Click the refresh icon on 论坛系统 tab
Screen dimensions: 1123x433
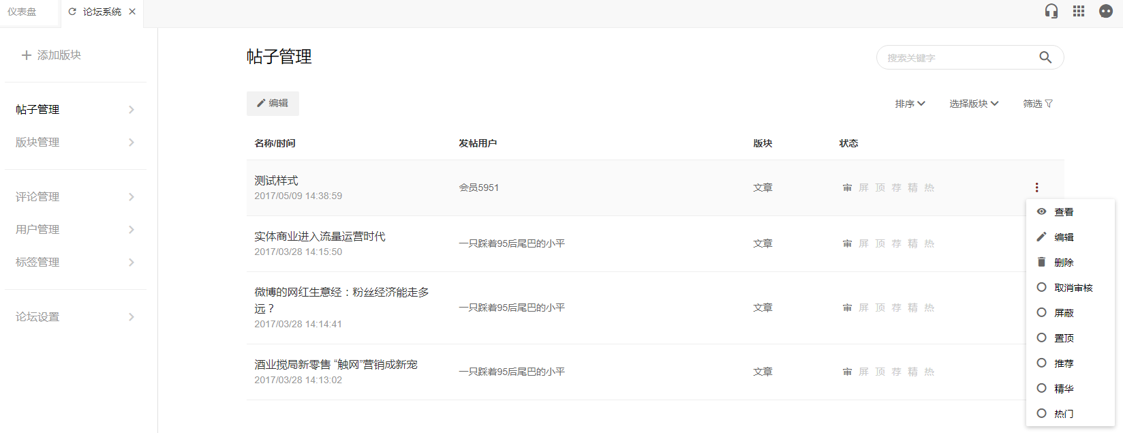click(72, 12)
